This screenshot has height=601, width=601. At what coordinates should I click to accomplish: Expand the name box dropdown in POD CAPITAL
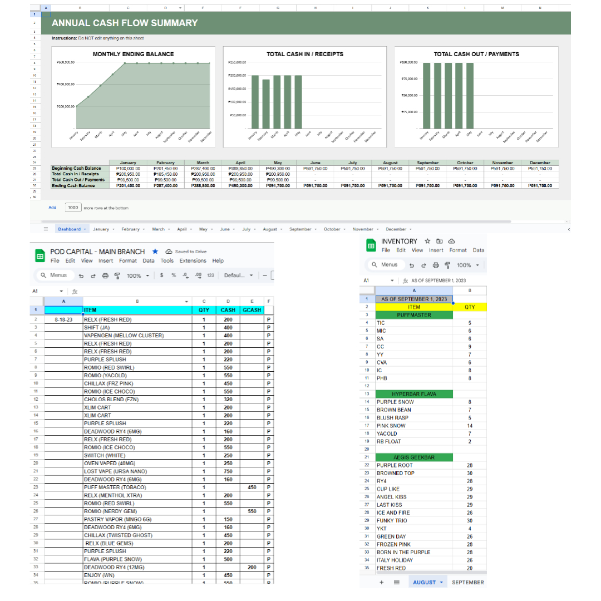pos(61,291)
